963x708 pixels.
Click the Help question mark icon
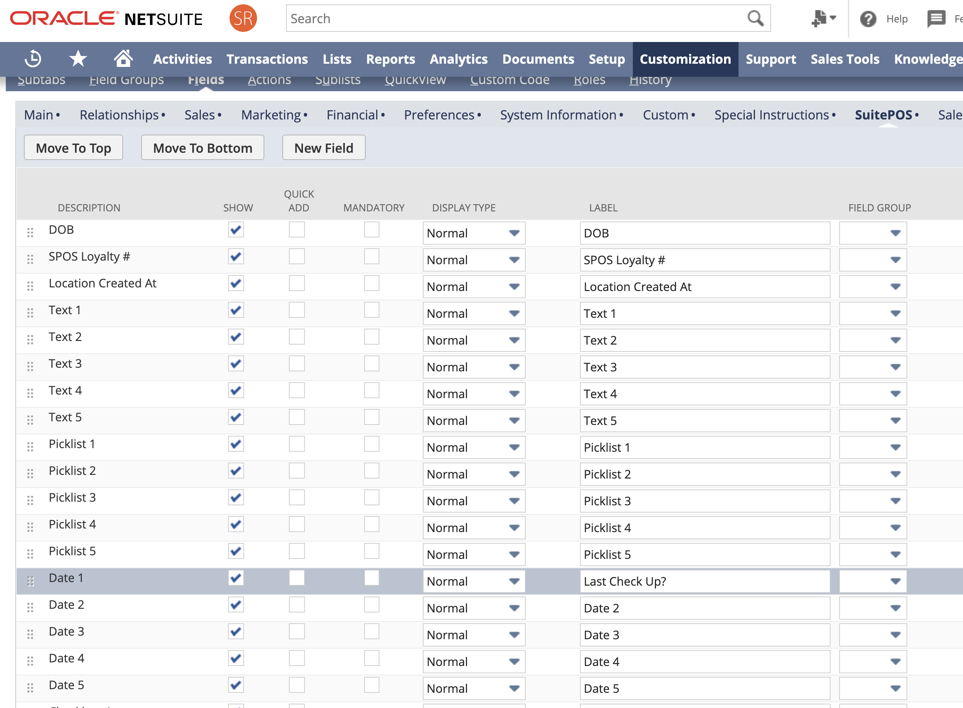pyautogui.click(x=868, y=19)
